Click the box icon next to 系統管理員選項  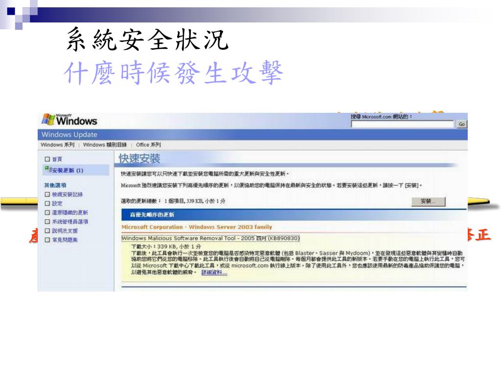point(47,222)
